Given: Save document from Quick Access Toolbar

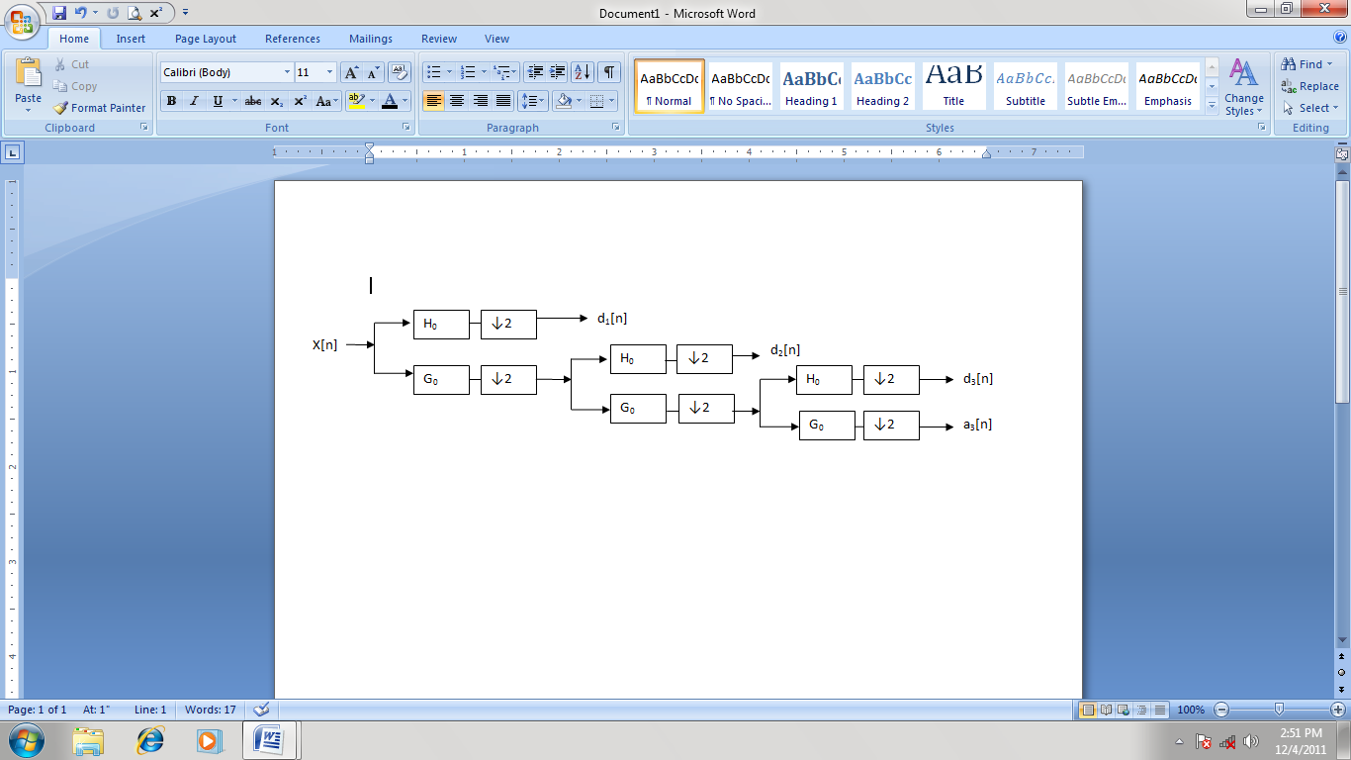Looking at the screenshot, I should [x=59, y=13].
